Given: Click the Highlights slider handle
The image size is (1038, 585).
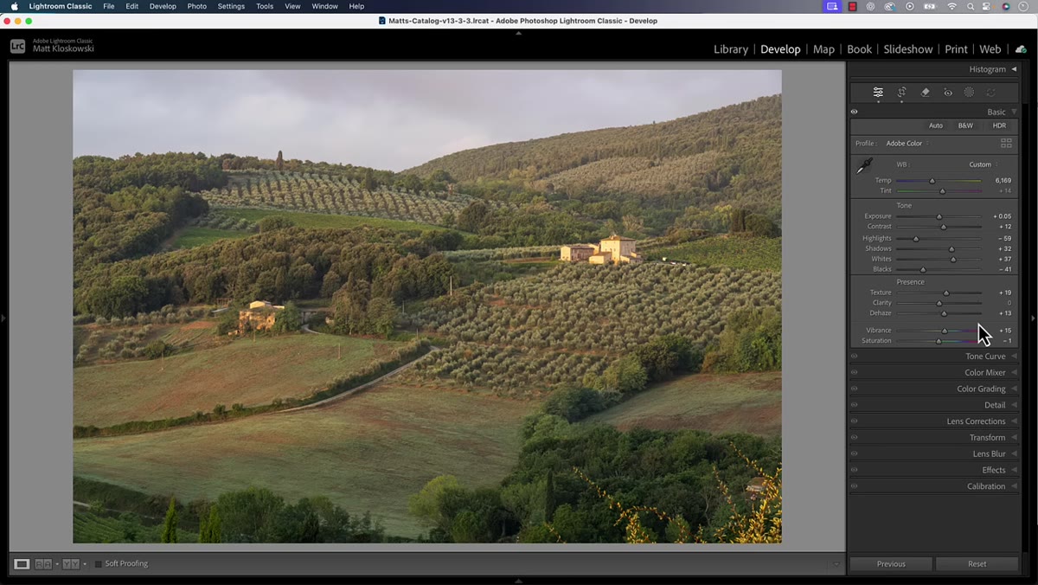Looking at the screenshot, I should point(916,239).
